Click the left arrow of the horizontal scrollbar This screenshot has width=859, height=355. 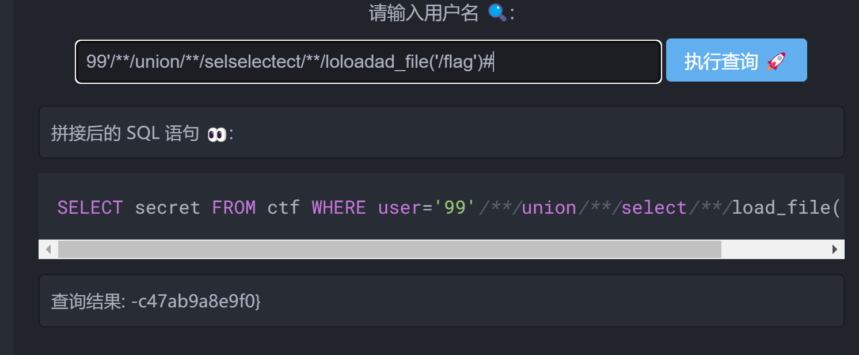(x=48, y=249)
